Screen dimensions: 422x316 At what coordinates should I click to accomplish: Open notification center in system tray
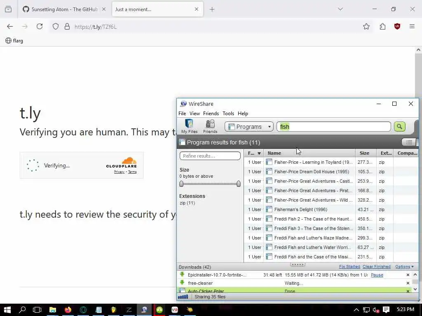(x=386, y=310)
